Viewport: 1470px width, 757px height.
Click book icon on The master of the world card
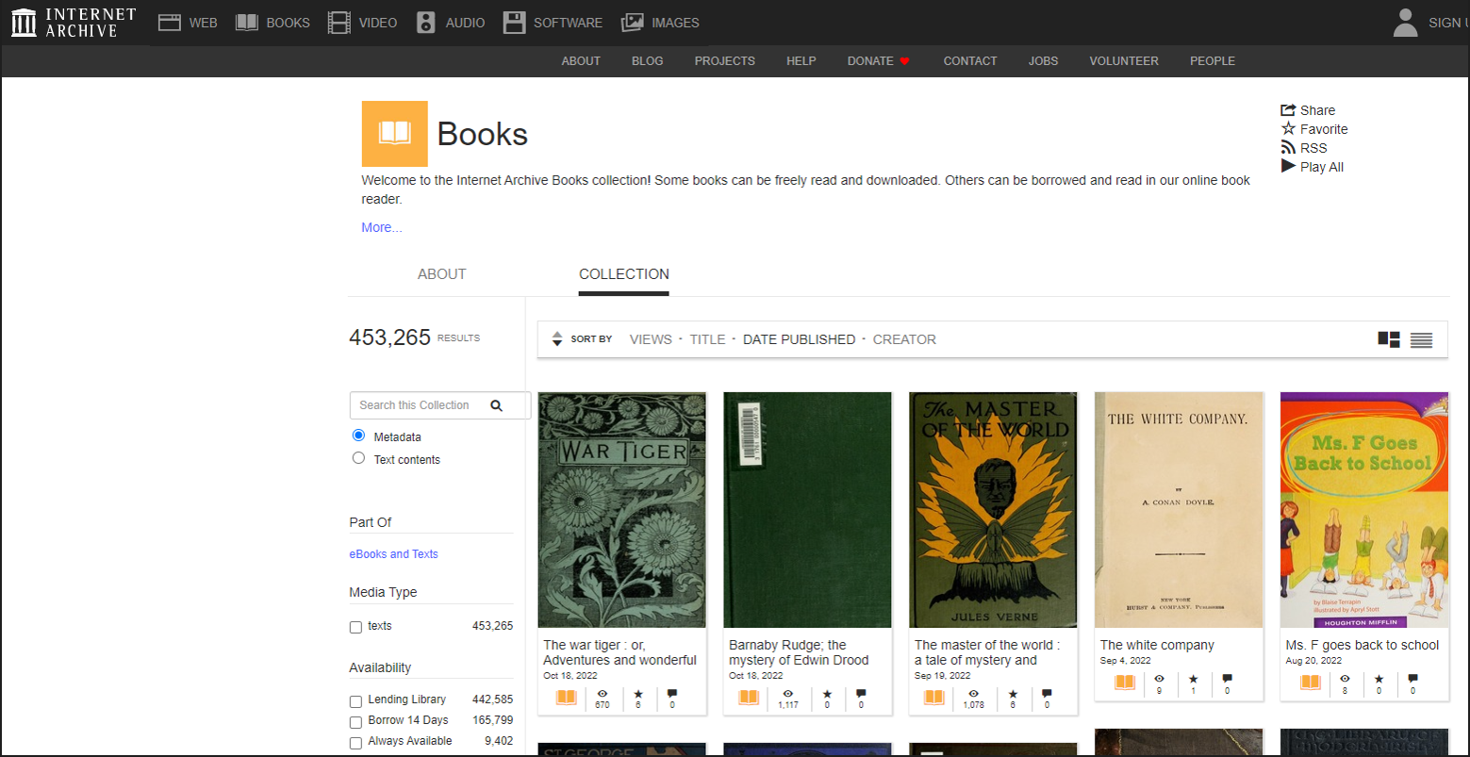[933, 698]
